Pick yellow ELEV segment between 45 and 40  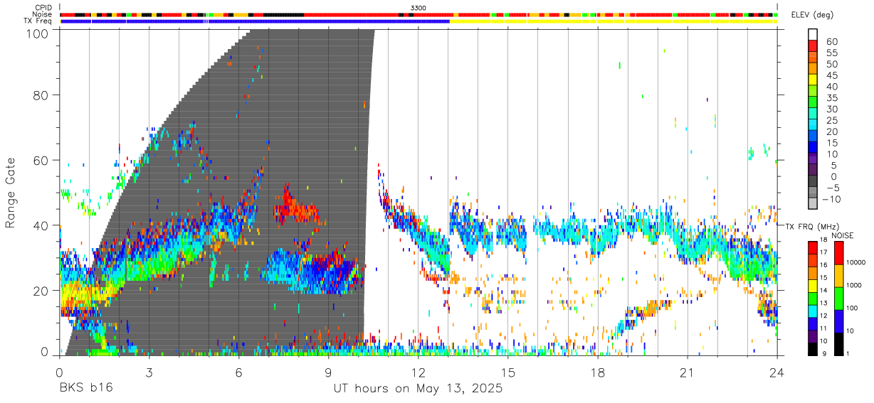(813, 81)
